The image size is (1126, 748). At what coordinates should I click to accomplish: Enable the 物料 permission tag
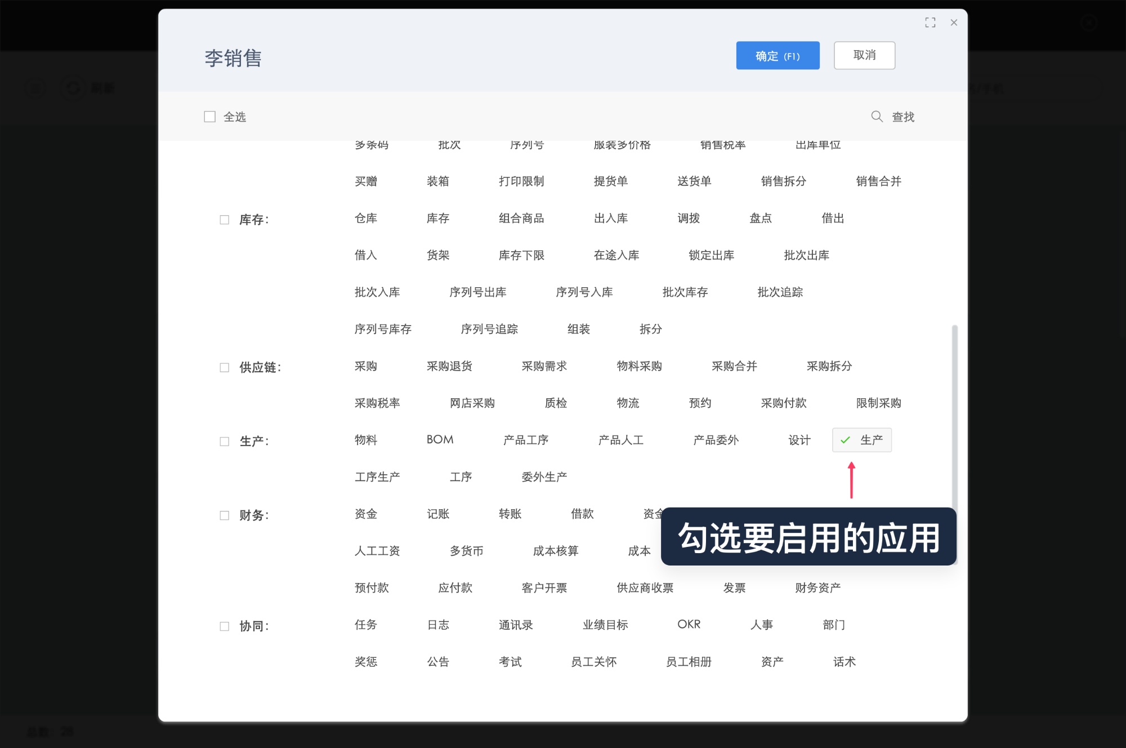366,440
